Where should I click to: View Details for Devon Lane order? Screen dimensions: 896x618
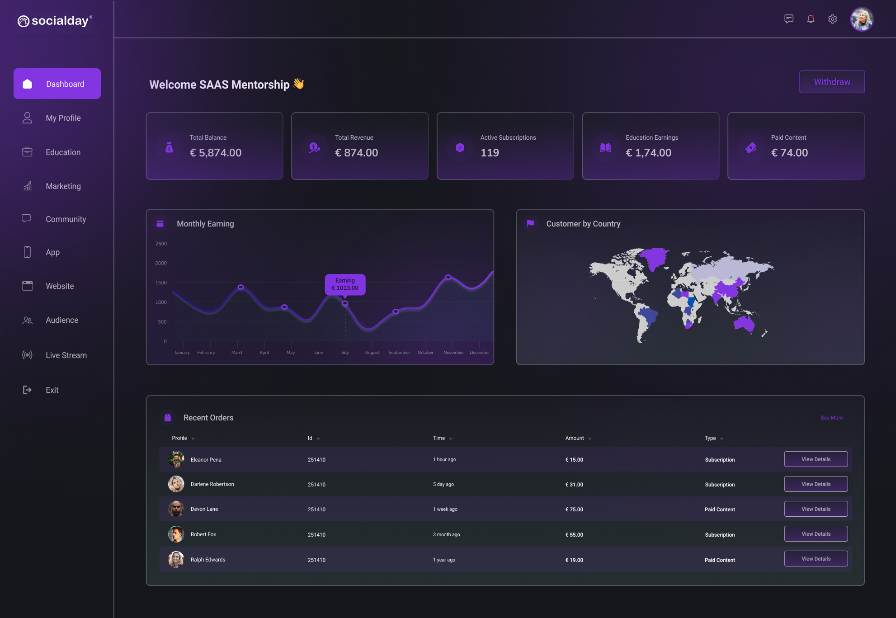[x=816, y=509]
